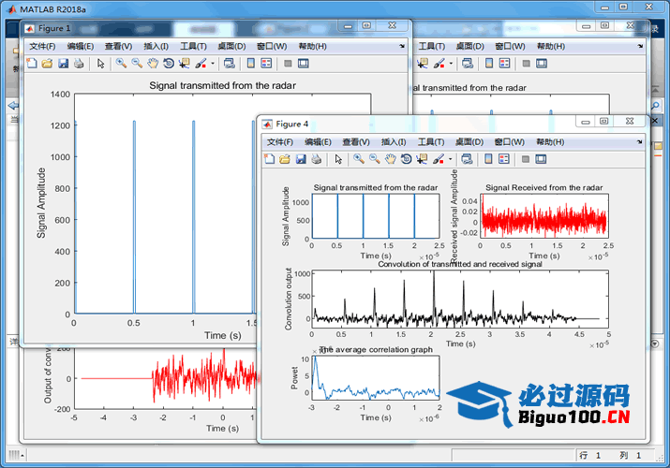
Task: Click dock arrow at Figure 4 menu bar right
Action: tap(639, 141)
